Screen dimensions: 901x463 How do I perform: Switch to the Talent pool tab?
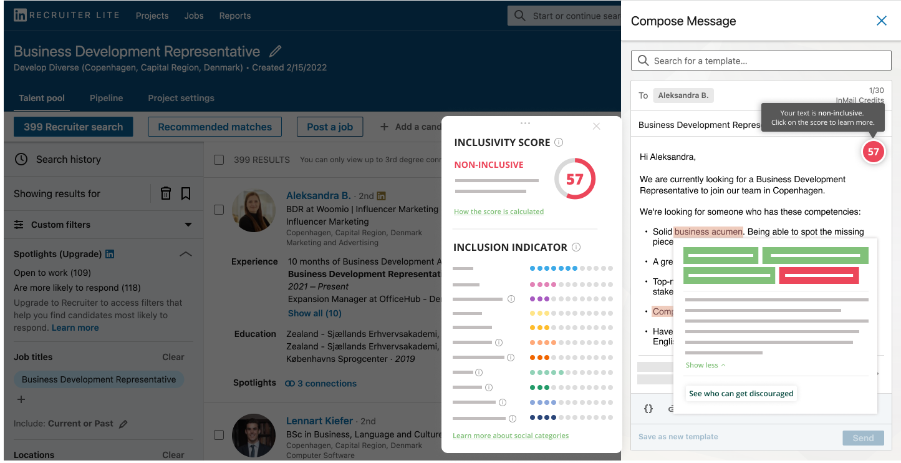(x=42, y=98)
